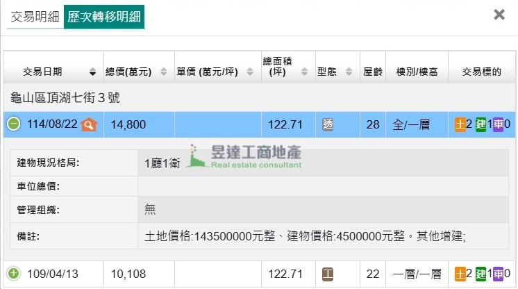
Task: Click the 工 type icon in 109/04/13 row
Action: point(328,274)
